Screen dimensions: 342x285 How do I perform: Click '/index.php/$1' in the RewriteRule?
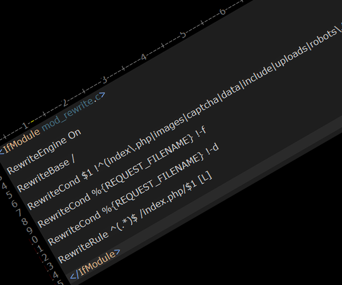(x=169, y=199)
